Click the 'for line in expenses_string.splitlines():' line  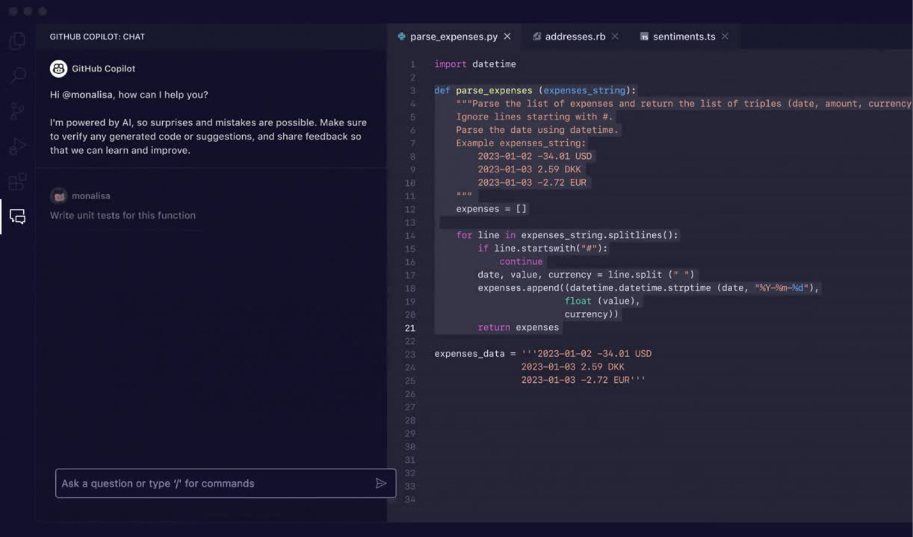pos(567,235)
